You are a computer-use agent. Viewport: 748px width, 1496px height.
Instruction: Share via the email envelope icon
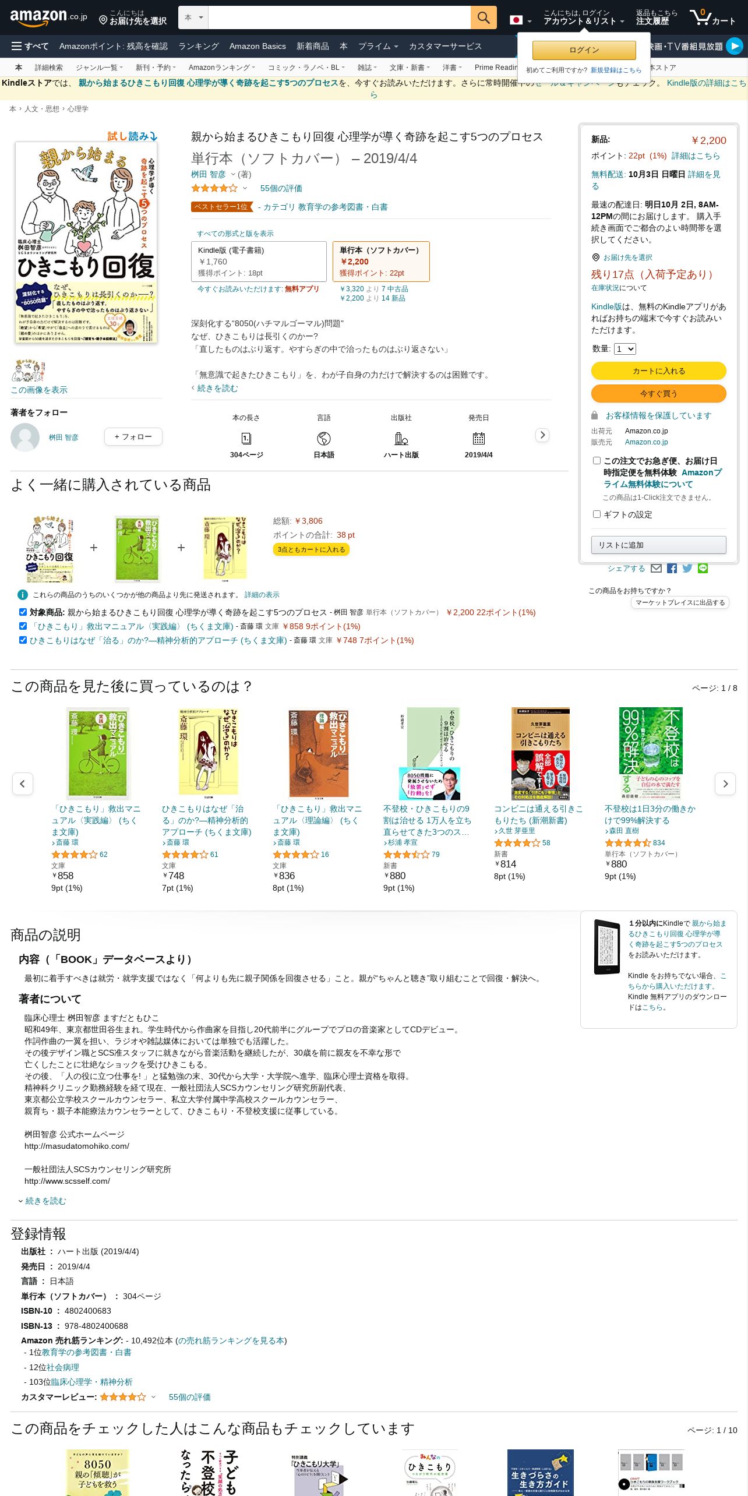[656, 569]
